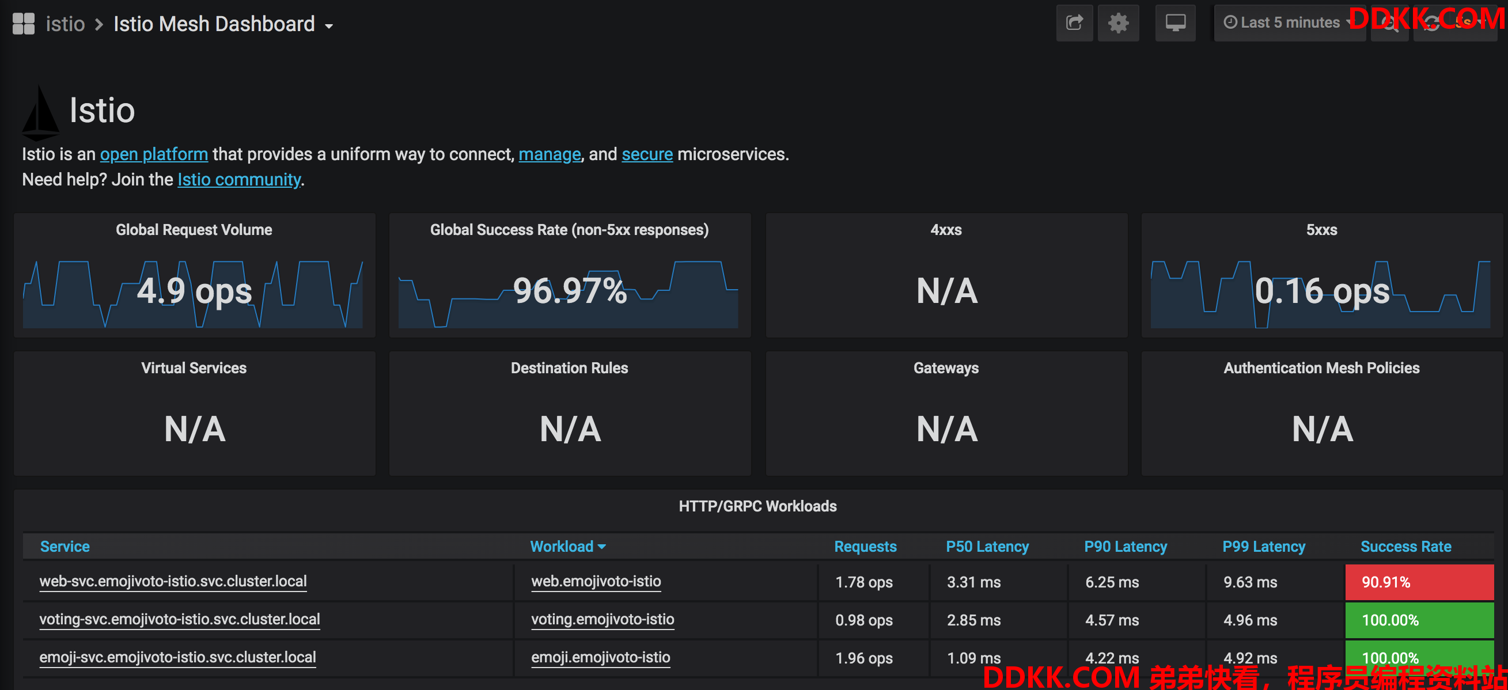Open emoji-svc.emojivoto-istio.svc.cluster.local service link
1508x690 pixels.
(x=177, y=658)
